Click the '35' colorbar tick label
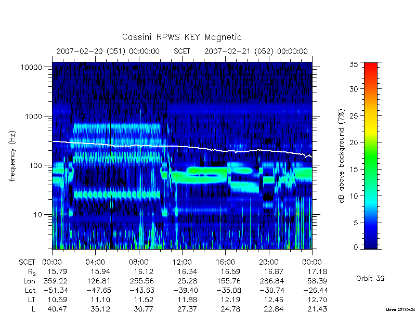 (354, 64)
